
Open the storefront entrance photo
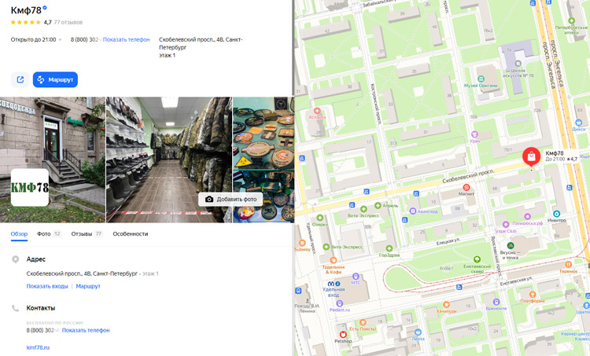click(x=53, y=160)
